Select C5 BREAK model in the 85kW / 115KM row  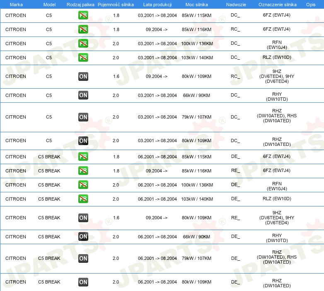tap(49, 157)
